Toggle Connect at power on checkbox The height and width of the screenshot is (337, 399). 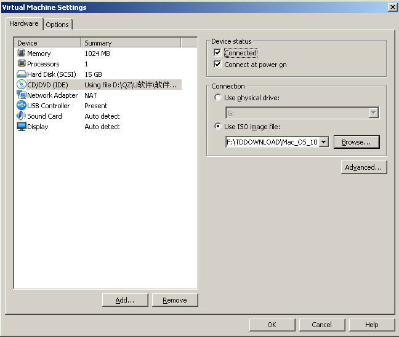tap(217, 65)
